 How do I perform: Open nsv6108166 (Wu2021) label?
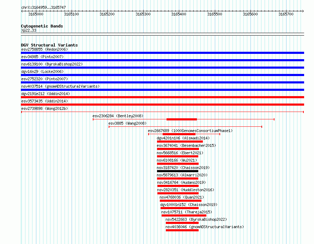(x=177, y=160)
